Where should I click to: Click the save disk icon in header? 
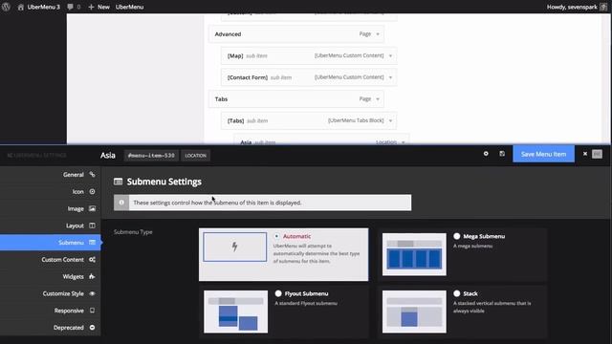click(502, 154)
